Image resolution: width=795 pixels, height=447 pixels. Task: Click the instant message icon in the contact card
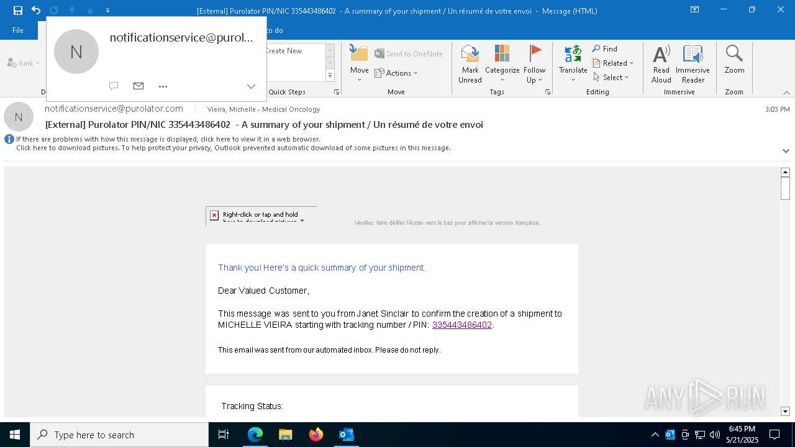click(x=114, y=86)
